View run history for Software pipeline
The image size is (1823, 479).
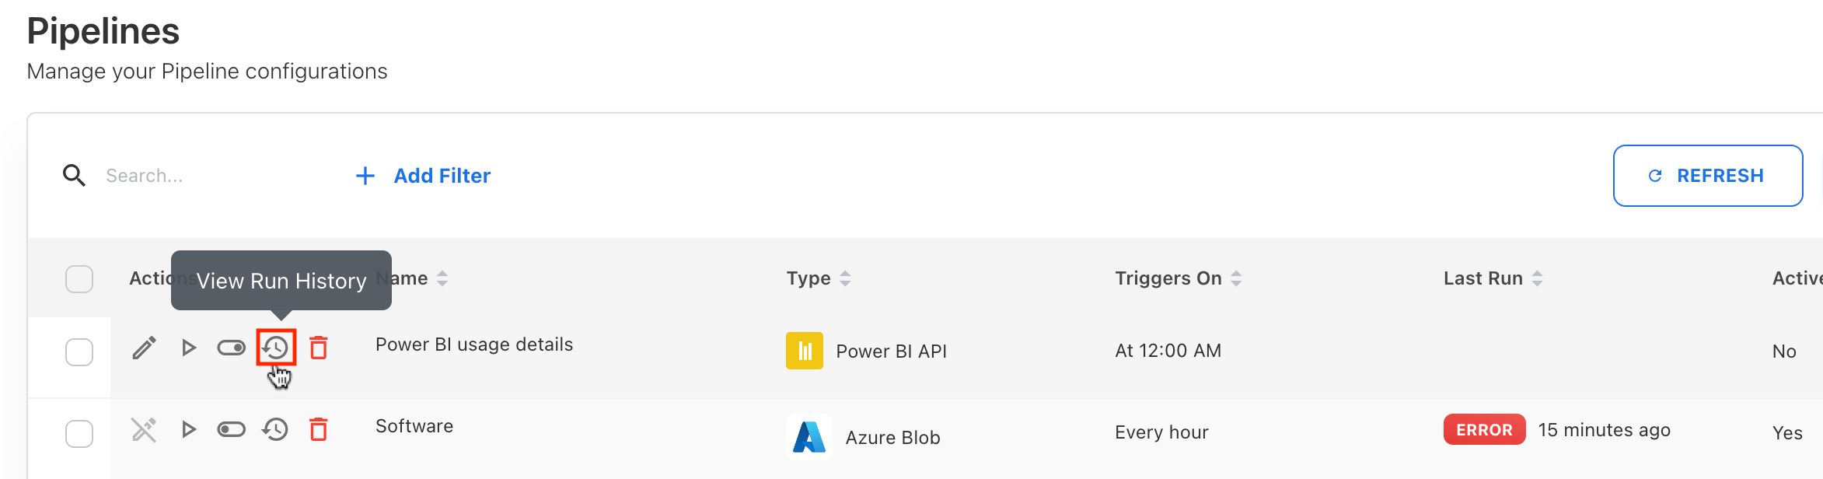275,429
